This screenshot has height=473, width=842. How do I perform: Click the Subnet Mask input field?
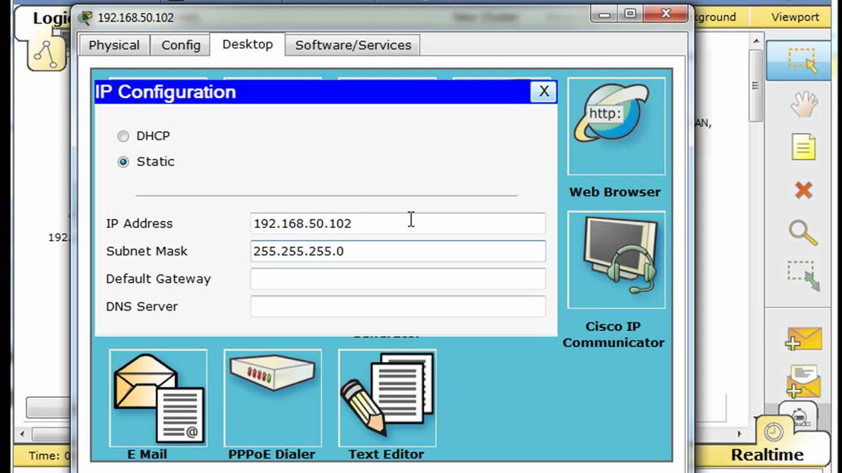pos(398,251)
